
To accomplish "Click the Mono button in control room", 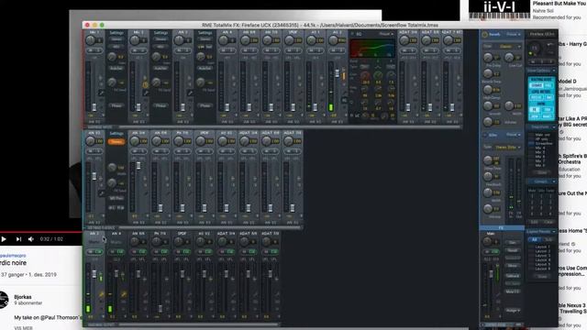I will 513,266.
